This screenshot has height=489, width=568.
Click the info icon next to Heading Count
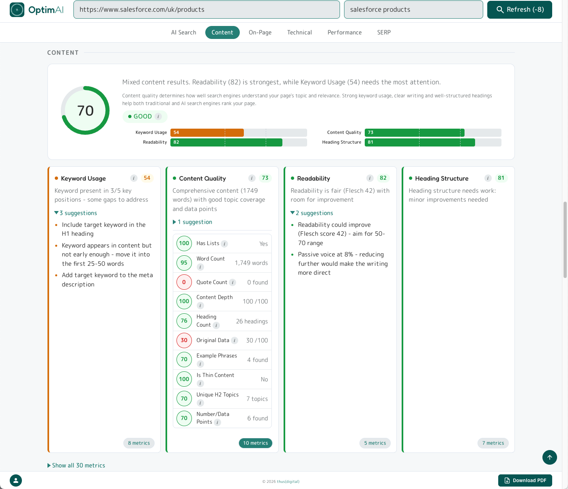[x=216, y=325]
